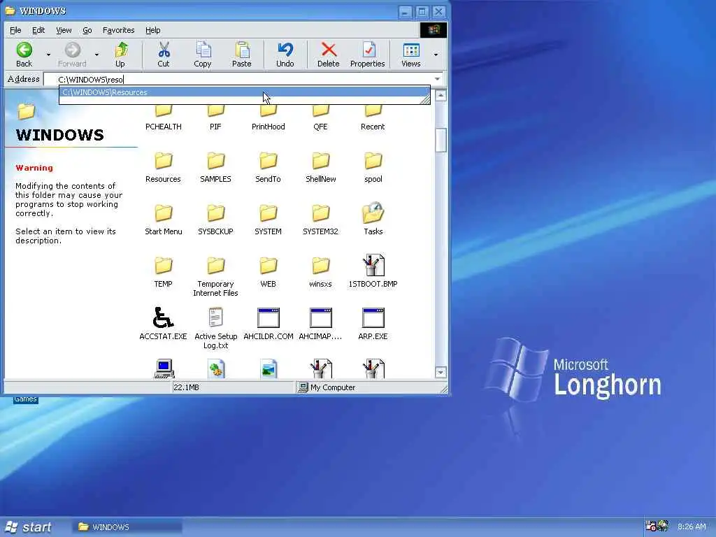
Task: Click the Views toolbar button
Action: pos(411,55)
